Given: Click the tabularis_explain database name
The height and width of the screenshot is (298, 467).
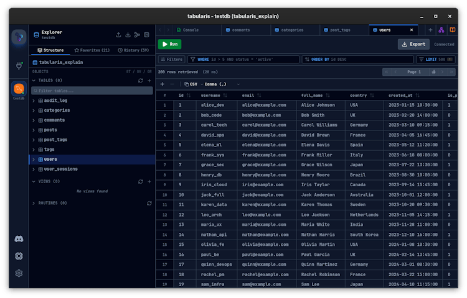Looking at the screenshot, I should 61,62.
